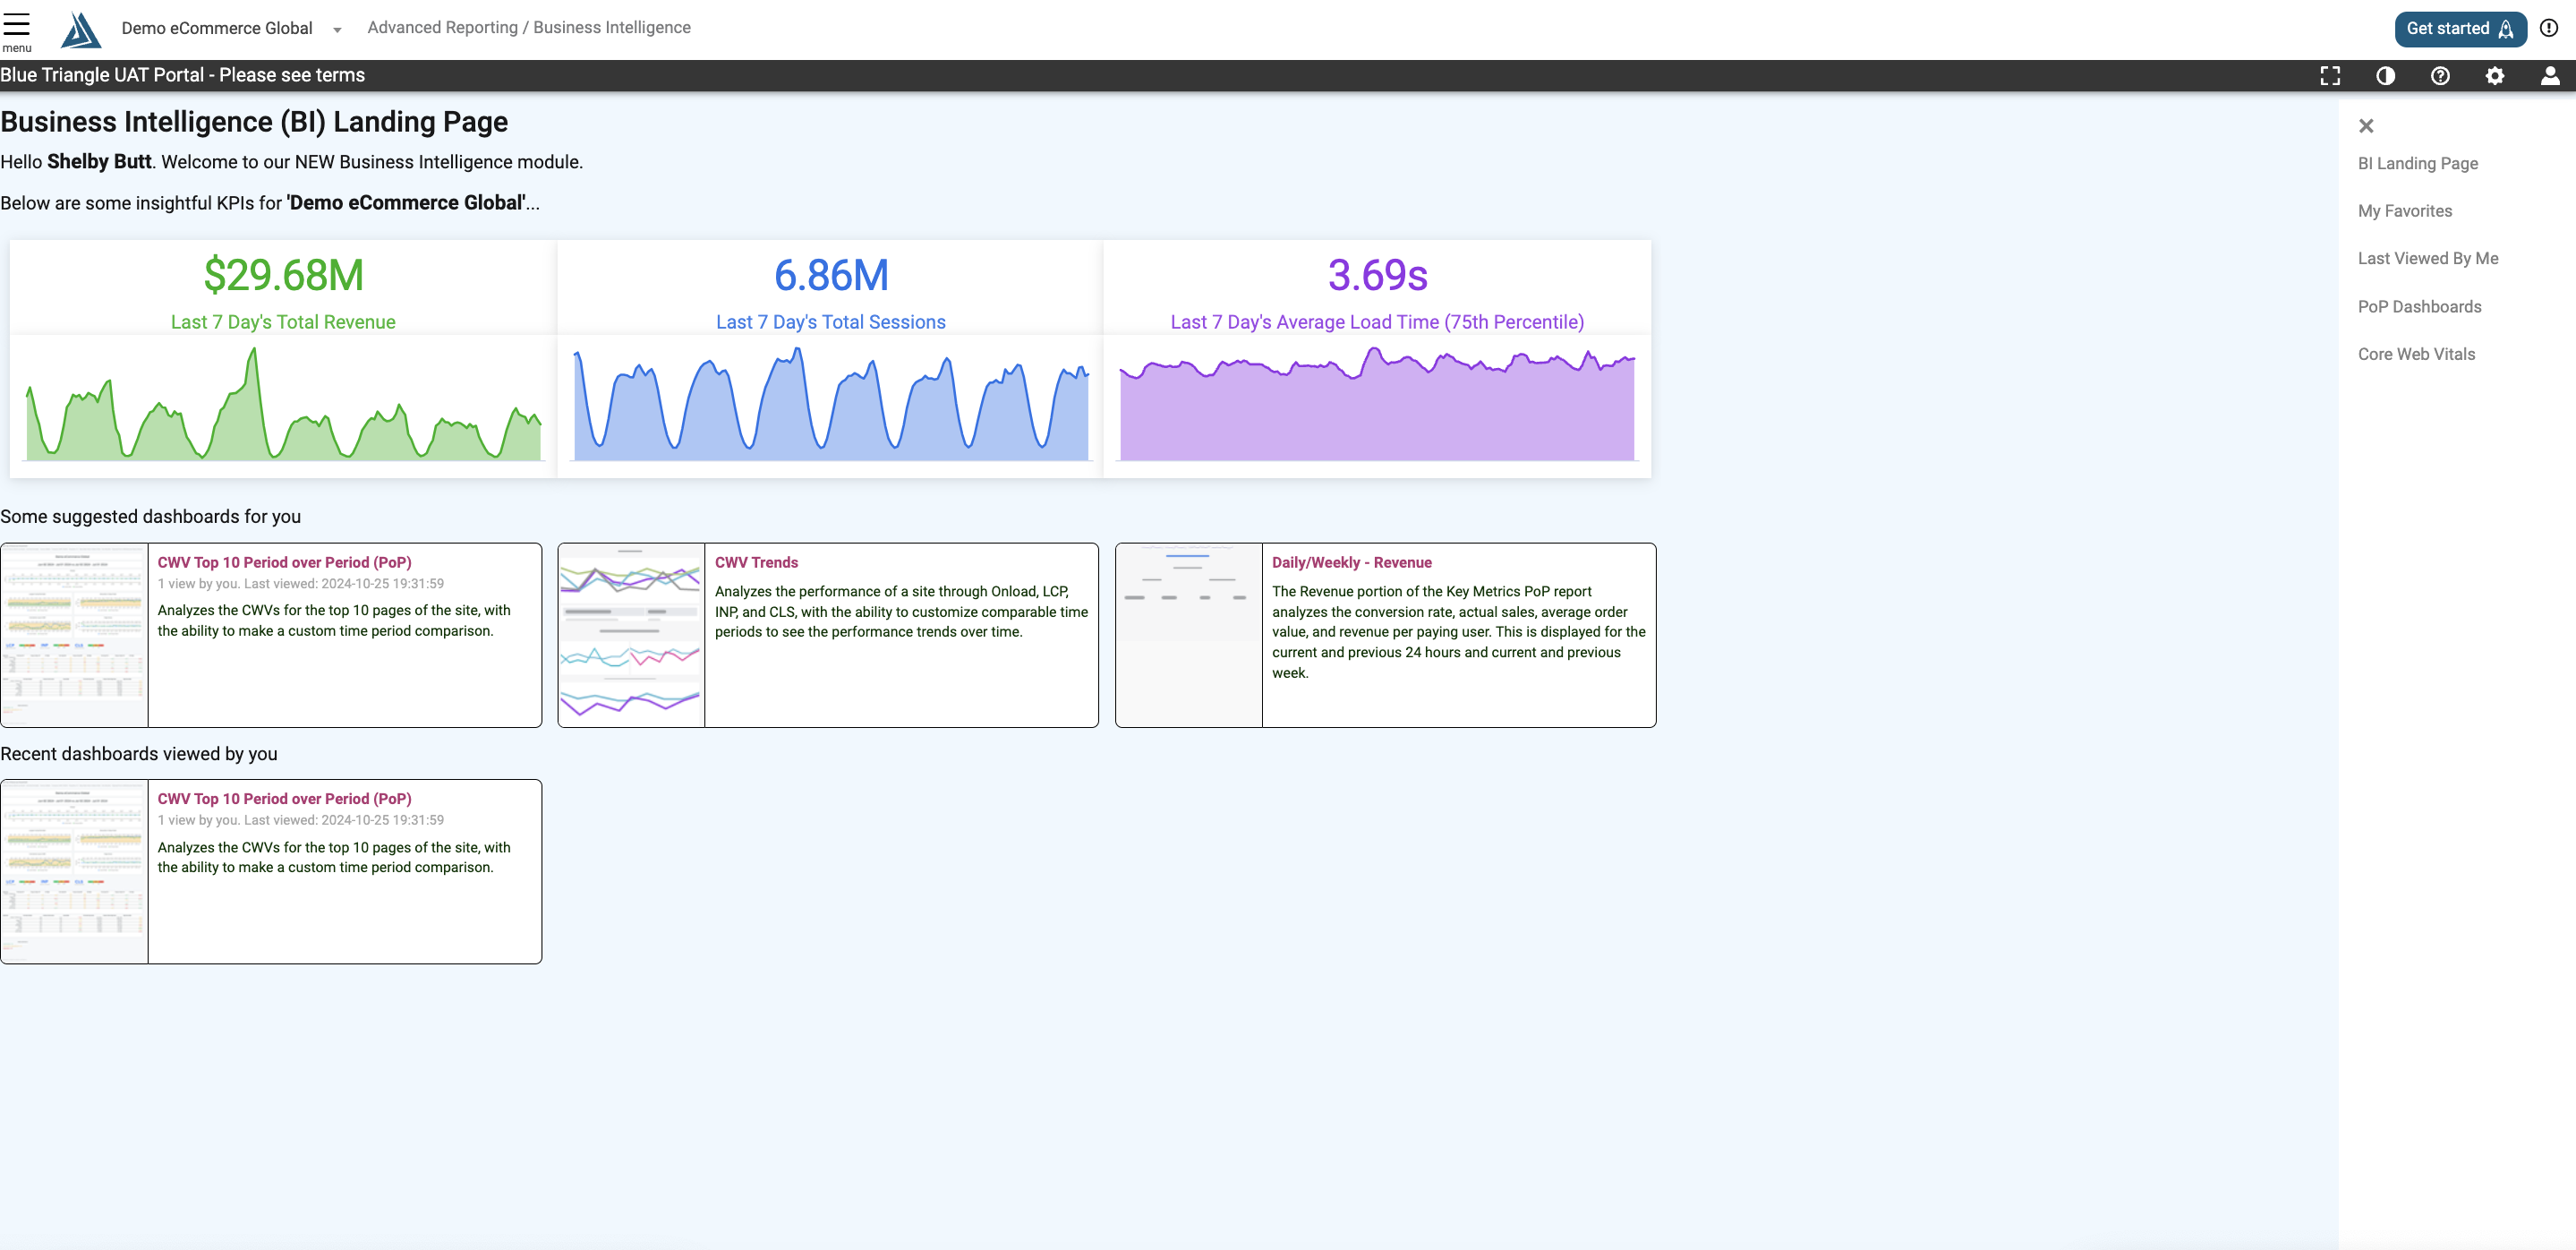The height and width of the screenshot is (1250, 2576).
Task: Select BI Landing Page in side menu
Action: [2417, 164]
